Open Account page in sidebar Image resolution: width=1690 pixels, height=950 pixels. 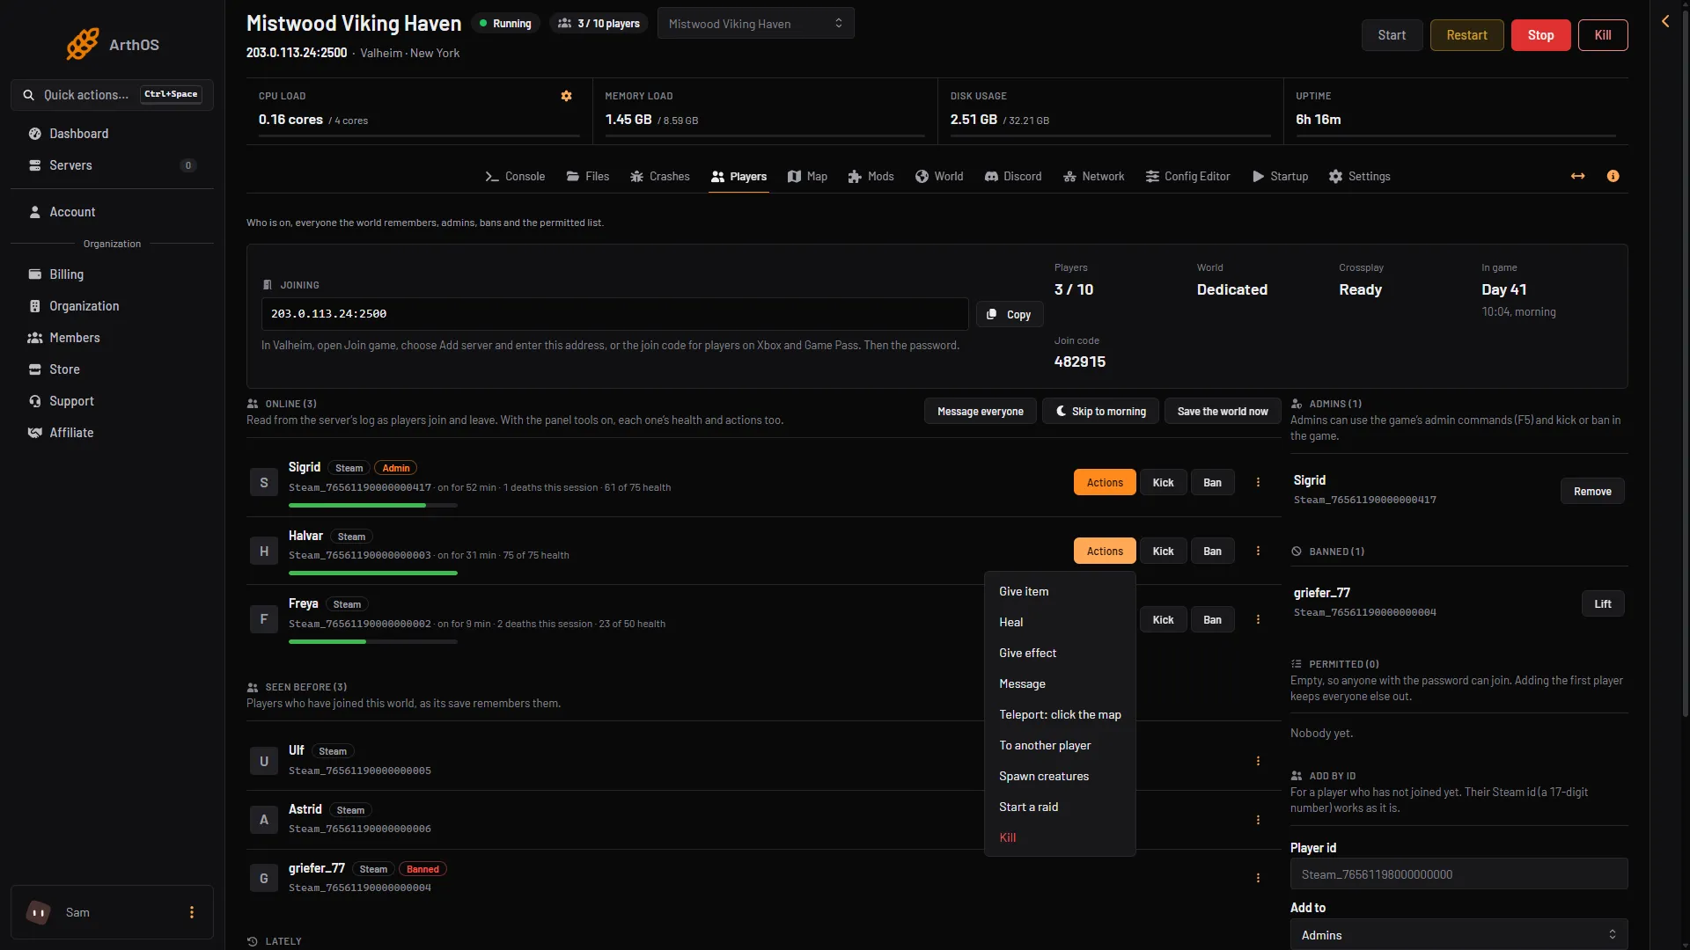click(112, 212)
